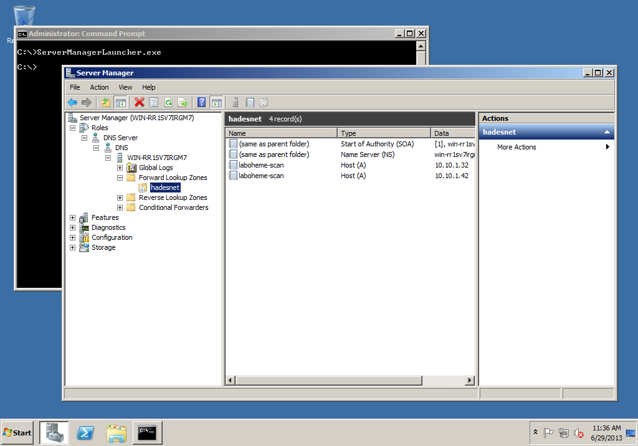Open PowerShell from the taskbar
This screenshot has width=638, height=446.
pos(85,432)
